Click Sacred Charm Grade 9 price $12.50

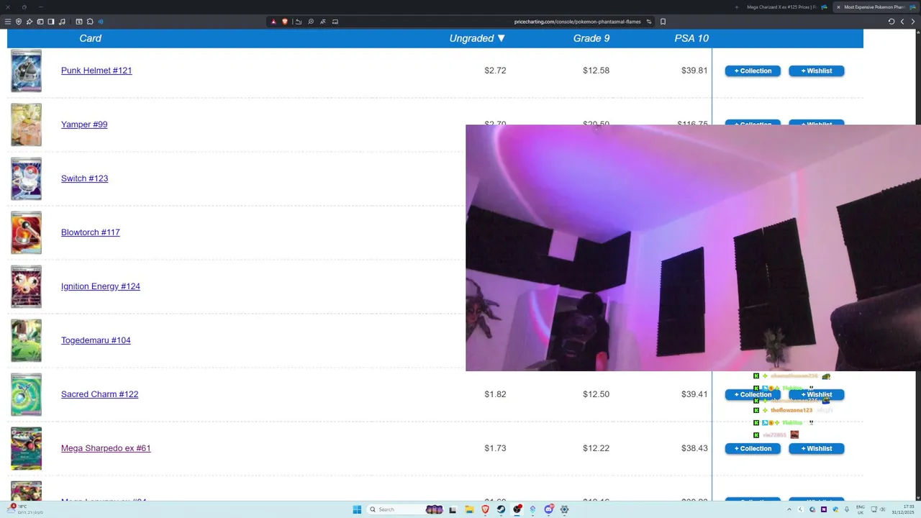click(x=596, y=394)
